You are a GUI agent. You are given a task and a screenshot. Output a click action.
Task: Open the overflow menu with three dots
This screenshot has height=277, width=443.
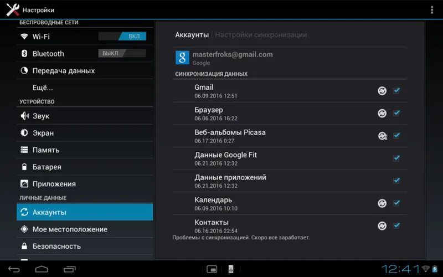[432, 10]
